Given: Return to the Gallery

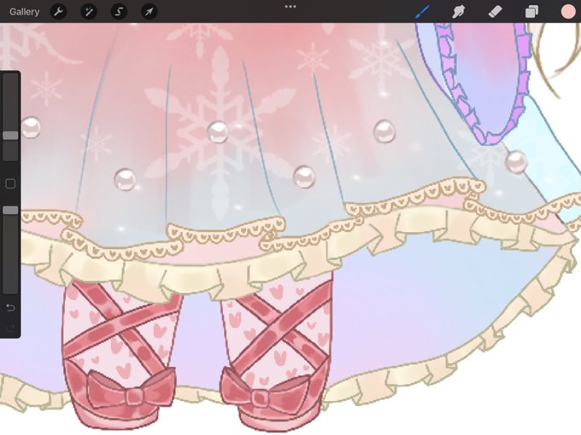Looking at the screenshot, I should [x=25, y=12].
